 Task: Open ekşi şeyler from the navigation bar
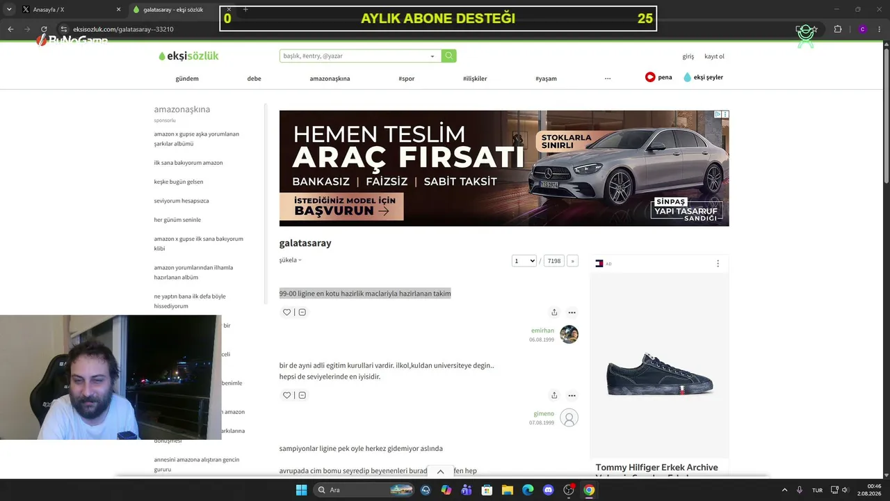click(x=704, y=77)
